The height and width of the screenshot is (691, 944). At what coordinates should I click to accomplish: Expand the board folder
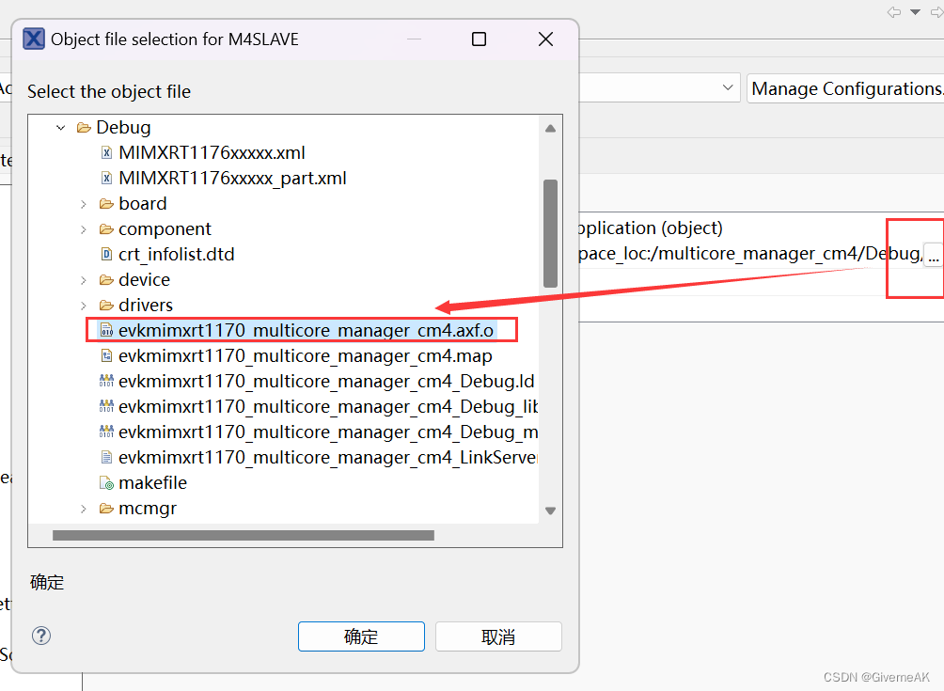[x=83, y=203]
